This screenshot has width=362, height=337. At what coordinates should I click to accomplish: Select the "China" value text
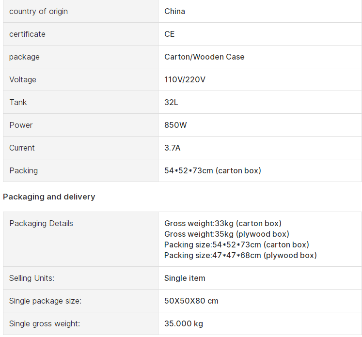click(x=174, y=11)
